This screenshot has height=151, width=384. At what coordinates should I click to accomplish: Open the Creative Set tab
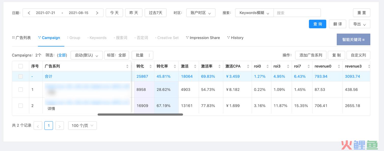[167, 38]
